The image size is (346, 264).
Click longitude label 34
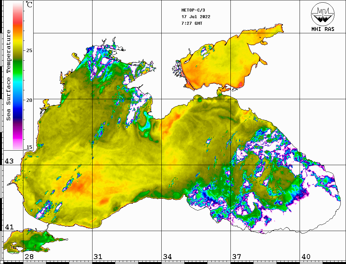click(168, 256)
